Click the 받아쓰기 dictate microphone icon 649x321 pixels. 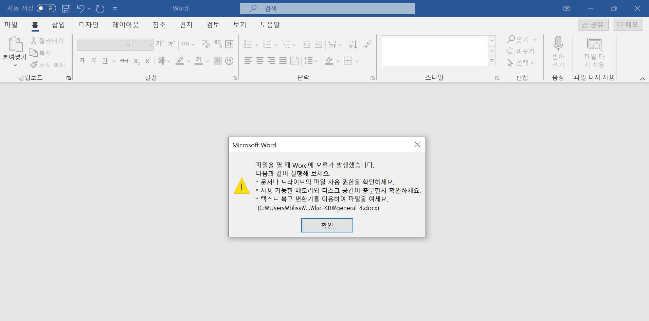(x=558, y=43)
